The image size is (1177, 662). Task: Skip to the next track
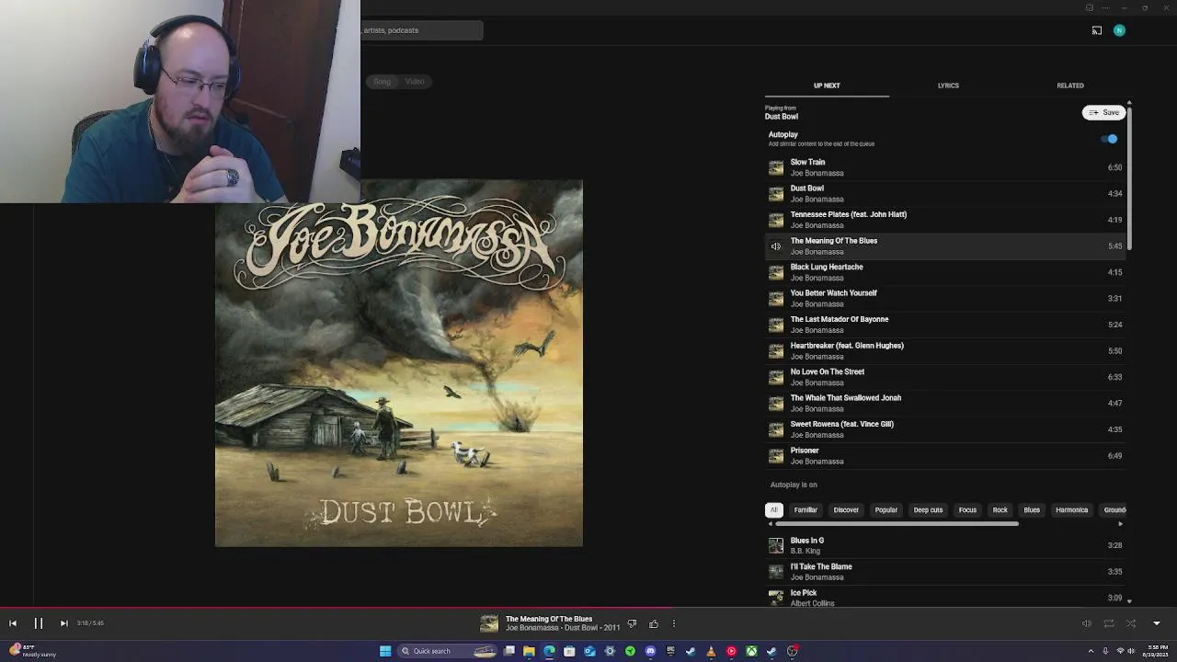[63, 623]
